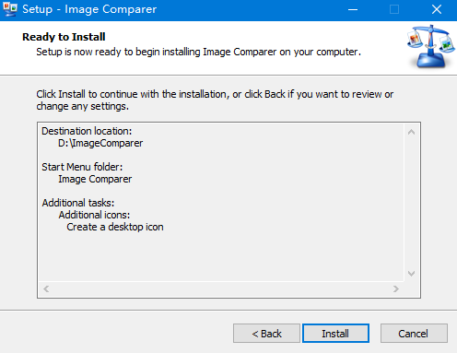This screenshot has width=457, height=353.
Task: Click the setup icon in title bar
Action: (10, 9)
